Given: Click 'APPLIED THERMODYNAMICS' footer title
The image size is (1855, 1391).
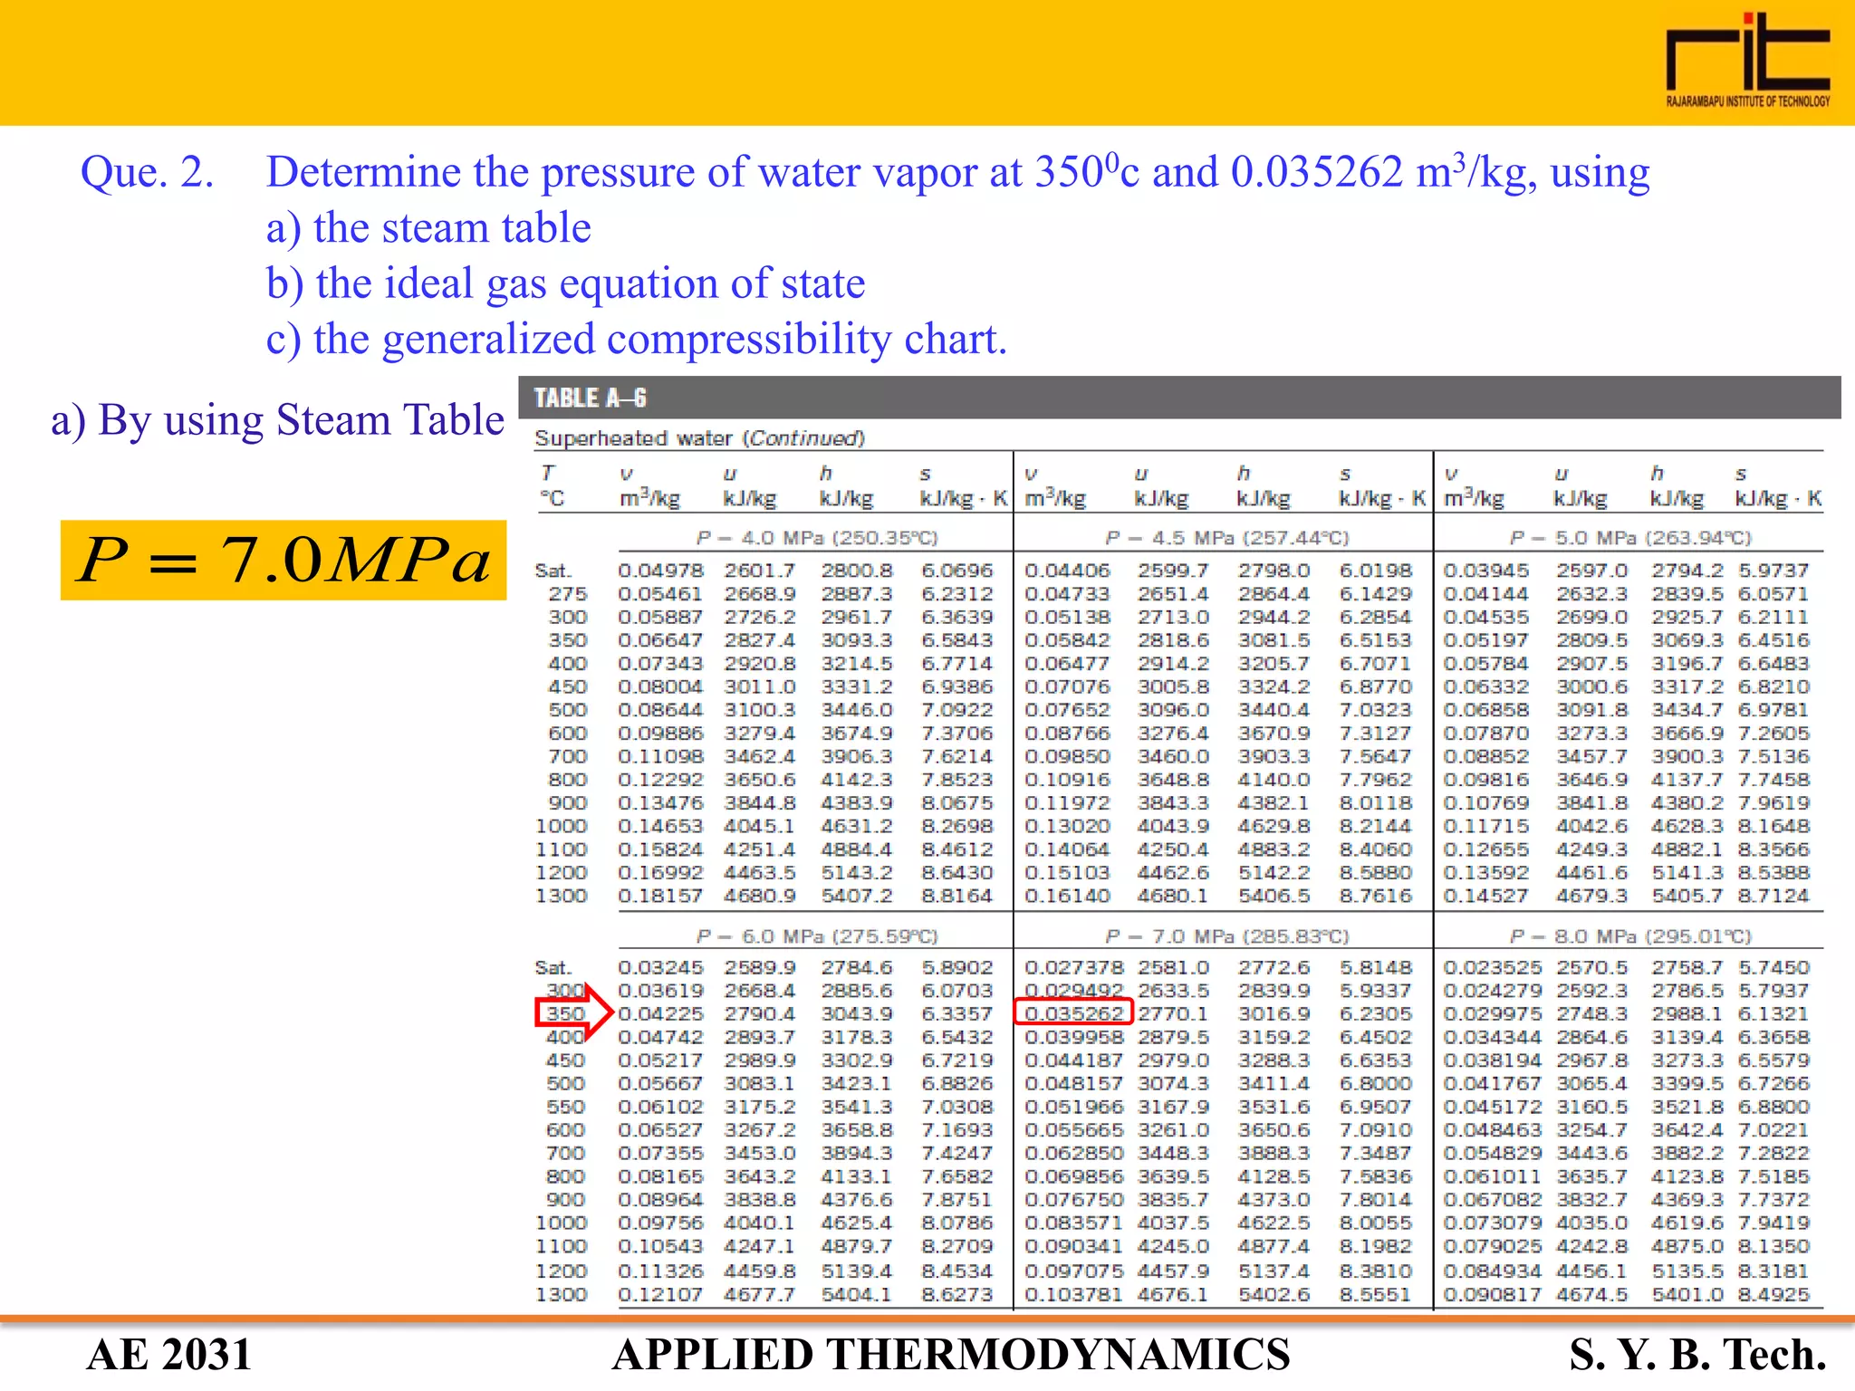Looking at the screenshot, I should pos(951,1355).
